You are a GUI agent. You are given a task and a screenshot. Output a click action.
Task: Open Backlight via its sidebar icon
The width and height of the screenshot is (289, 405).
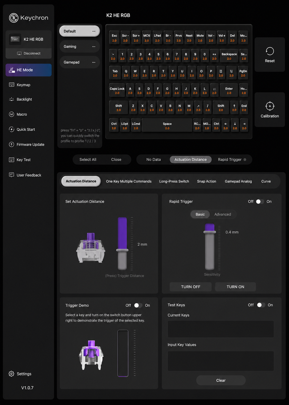[x=11, y=99]
